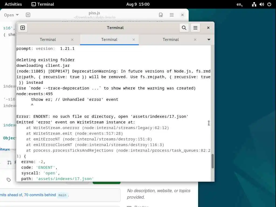
Task: Close the Terminal window
Action: [x=208, y=28]
